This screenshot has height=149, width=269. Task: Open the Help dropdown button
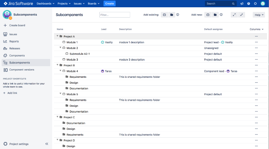(258, 15)
